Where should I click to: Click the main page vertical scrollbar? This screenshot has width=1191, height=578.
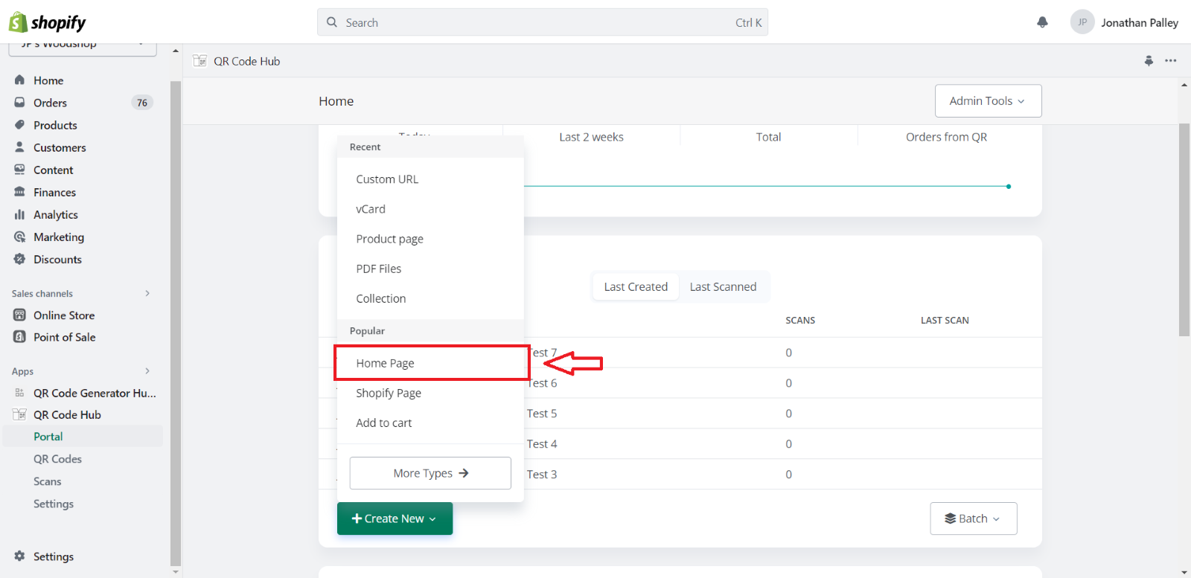[1184, 230]
